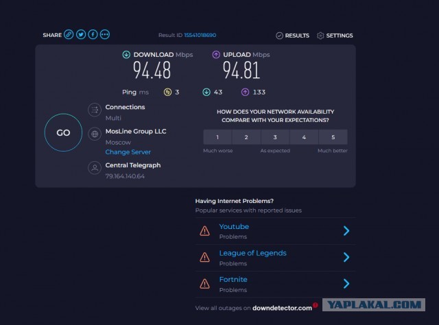The image size is (439, 325).
Task: Click the Connections mode icon
Action: (x=95, y=110)
